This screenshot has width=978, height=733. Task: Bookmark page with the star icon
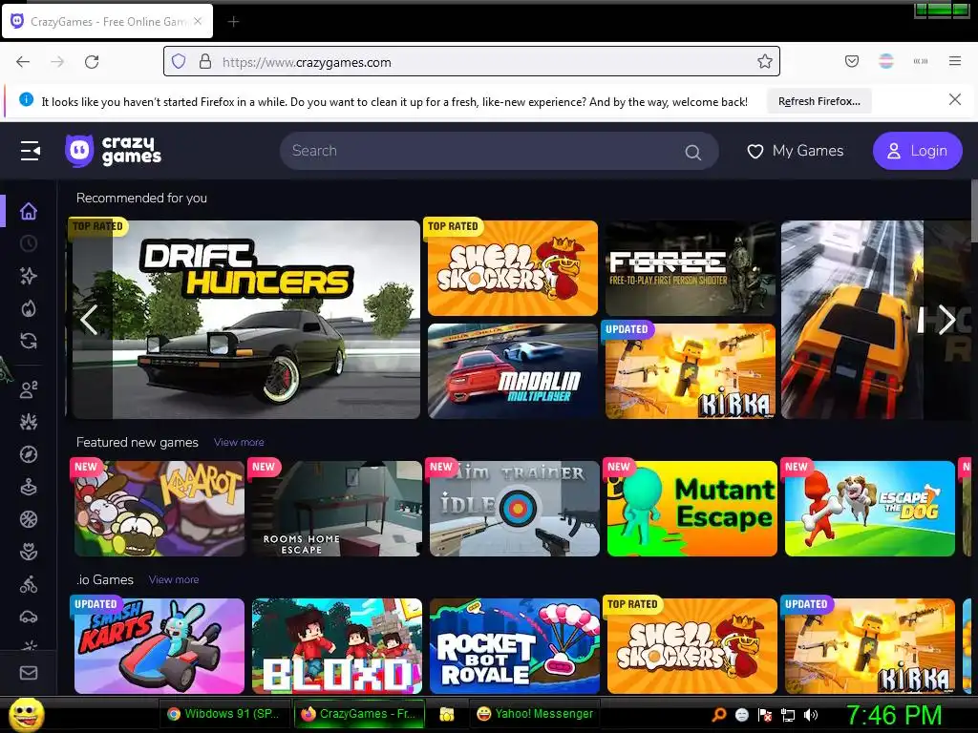pyautogui.click(x=765, y=61)
